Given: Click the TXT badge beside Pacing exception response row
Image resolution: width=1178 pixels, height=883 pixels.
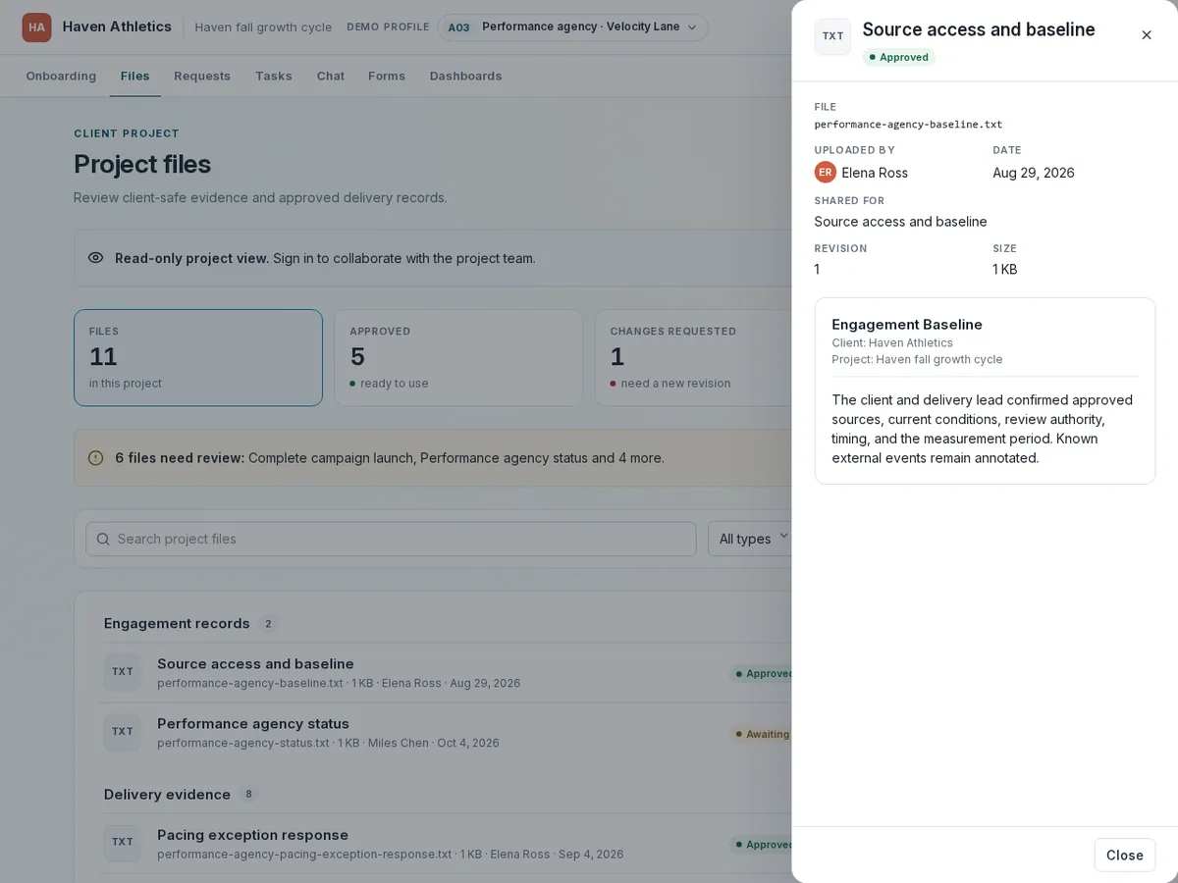Looking at the screenshot, I should pos(123,843).
